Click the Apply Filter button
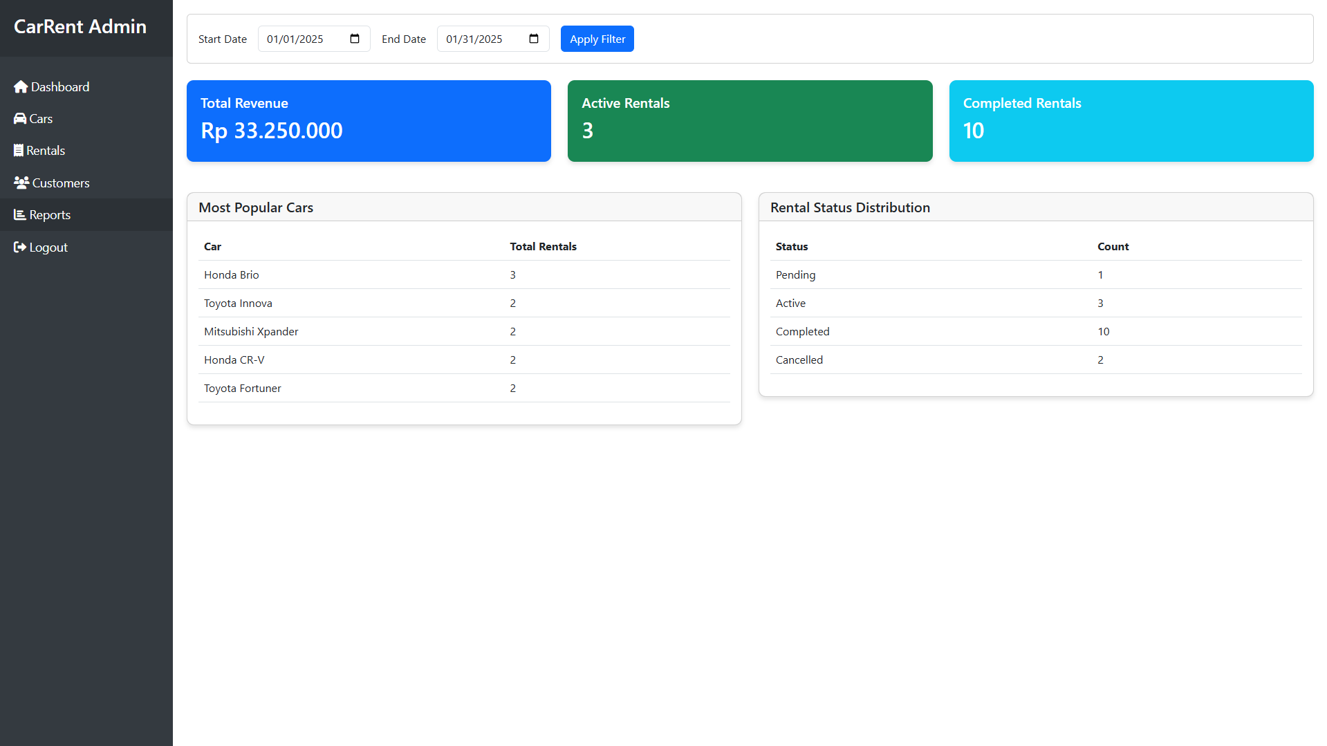 pyautogui.click(x=597, y=39)
